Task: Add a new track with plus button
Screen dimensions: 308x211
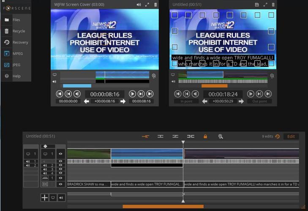Action: [x=45, y=197]
